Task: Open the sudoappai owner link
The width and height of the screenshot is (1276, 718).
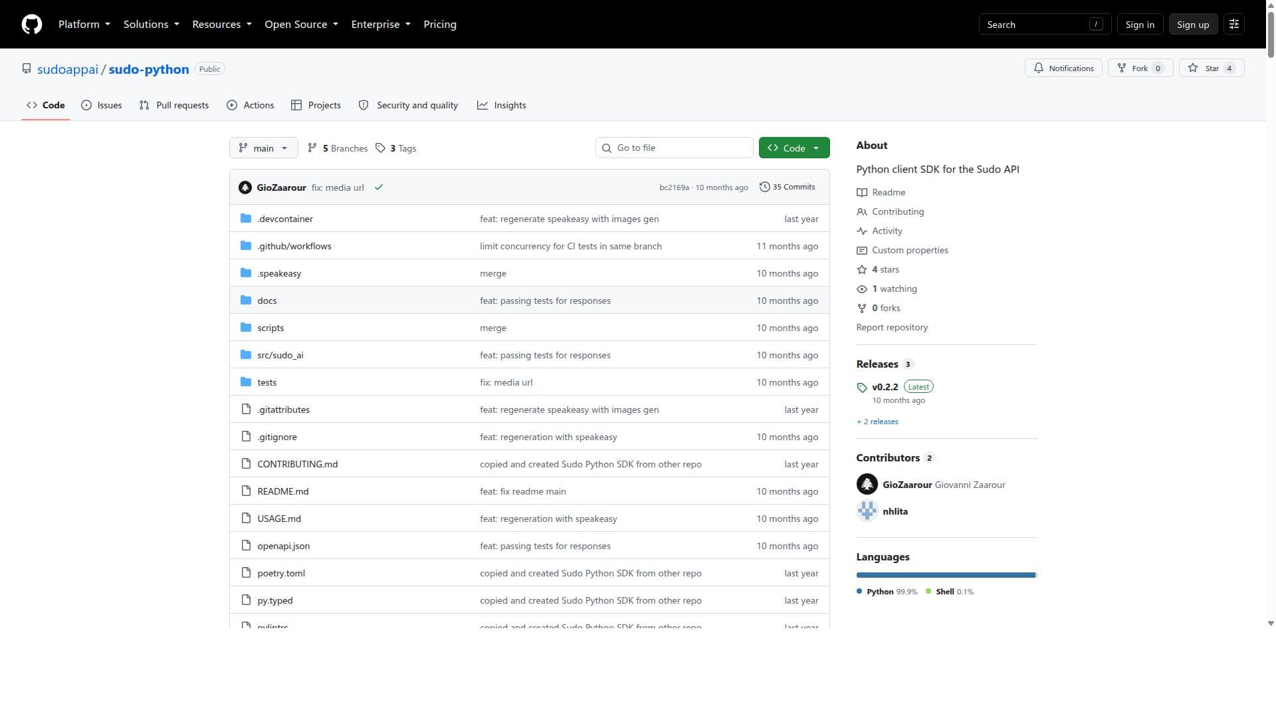Action: pos(68,69)
